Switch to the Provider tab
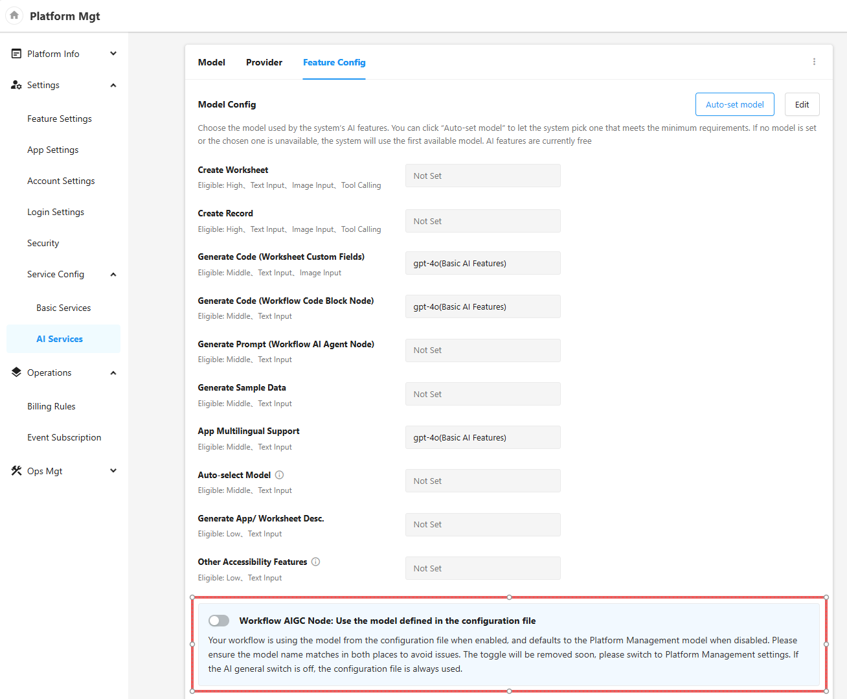The image size is (847, 699). point(264,62)
